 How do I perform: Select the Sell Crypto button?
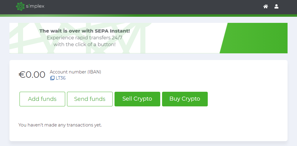(x=137, y=99)
